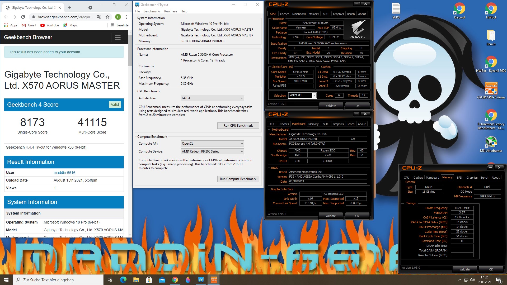Switch to Chrome in taskbar

[175, 280]
